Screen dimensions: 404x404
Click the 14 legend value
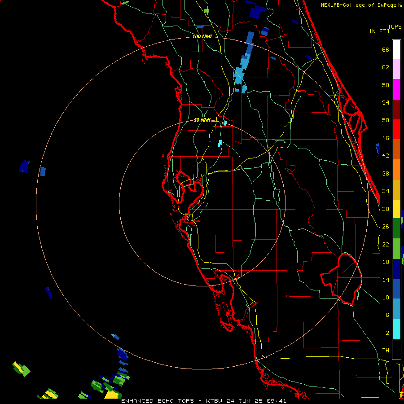click(x=386, y=280)
